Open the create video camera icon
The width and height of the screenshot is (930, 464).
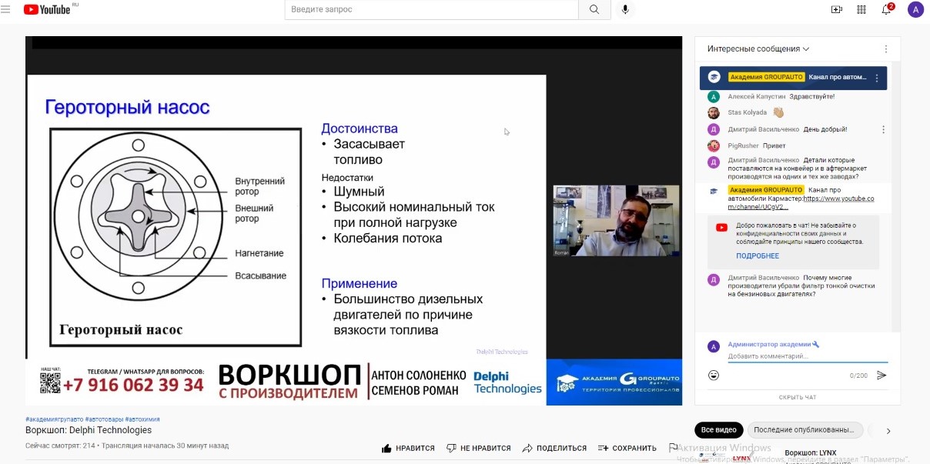[837, 9]
